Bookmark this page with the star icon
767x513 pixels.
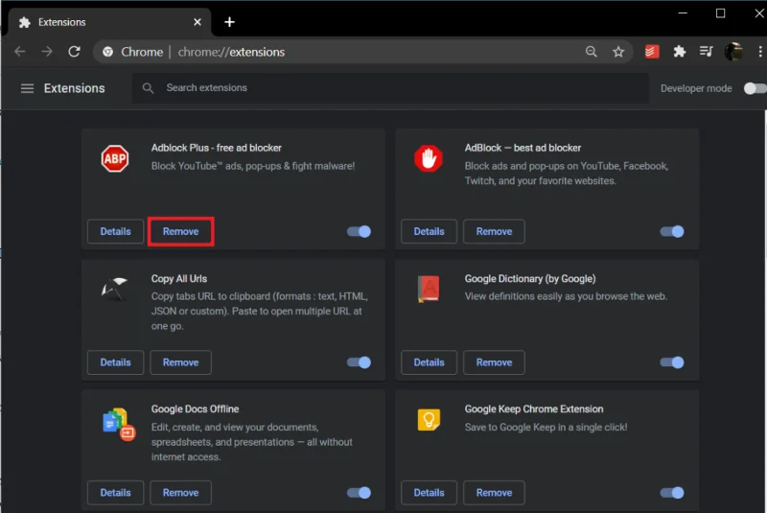point(618,52)
